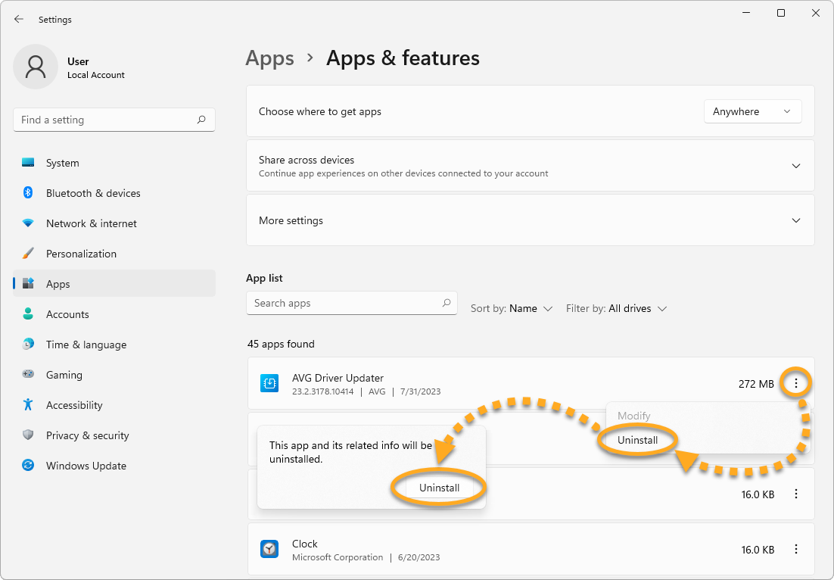Select Uninstall in the context menu
834x580 pixels.
click(637, 440)
